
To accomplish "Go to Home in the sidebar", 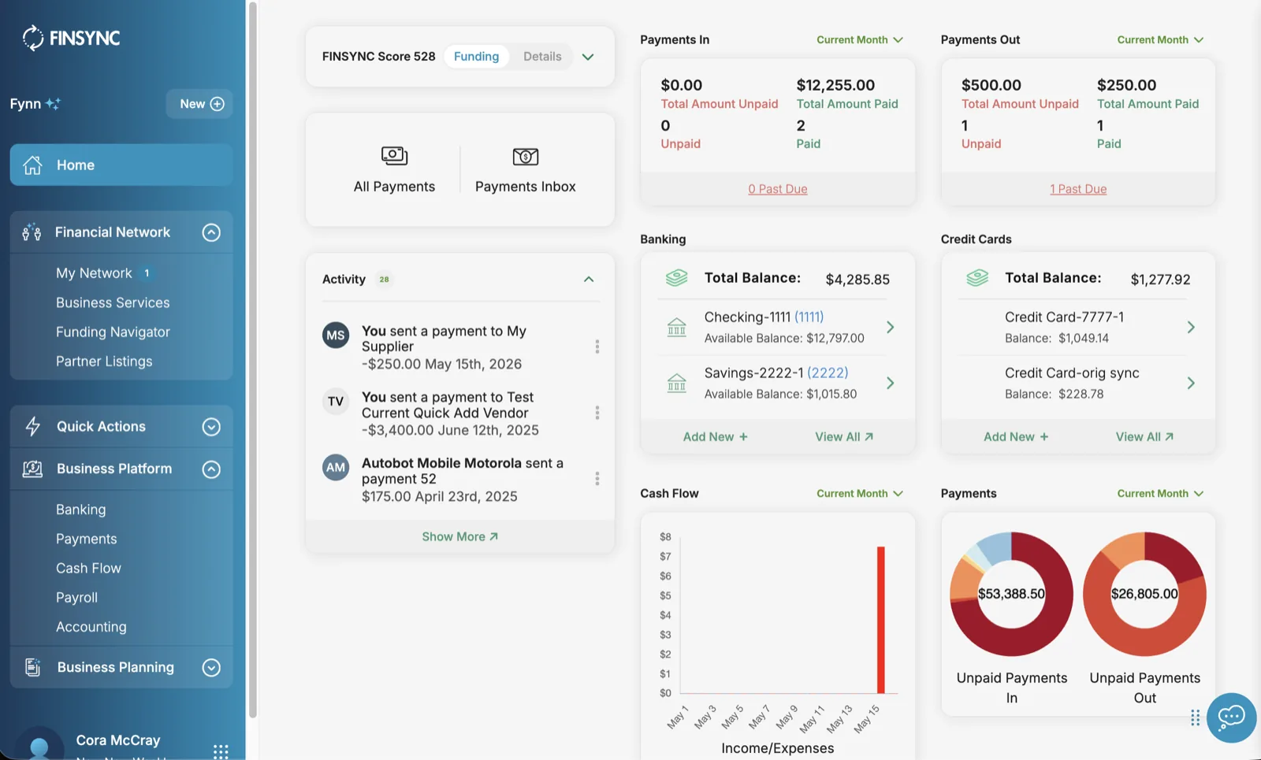I will tap(121, 165).
